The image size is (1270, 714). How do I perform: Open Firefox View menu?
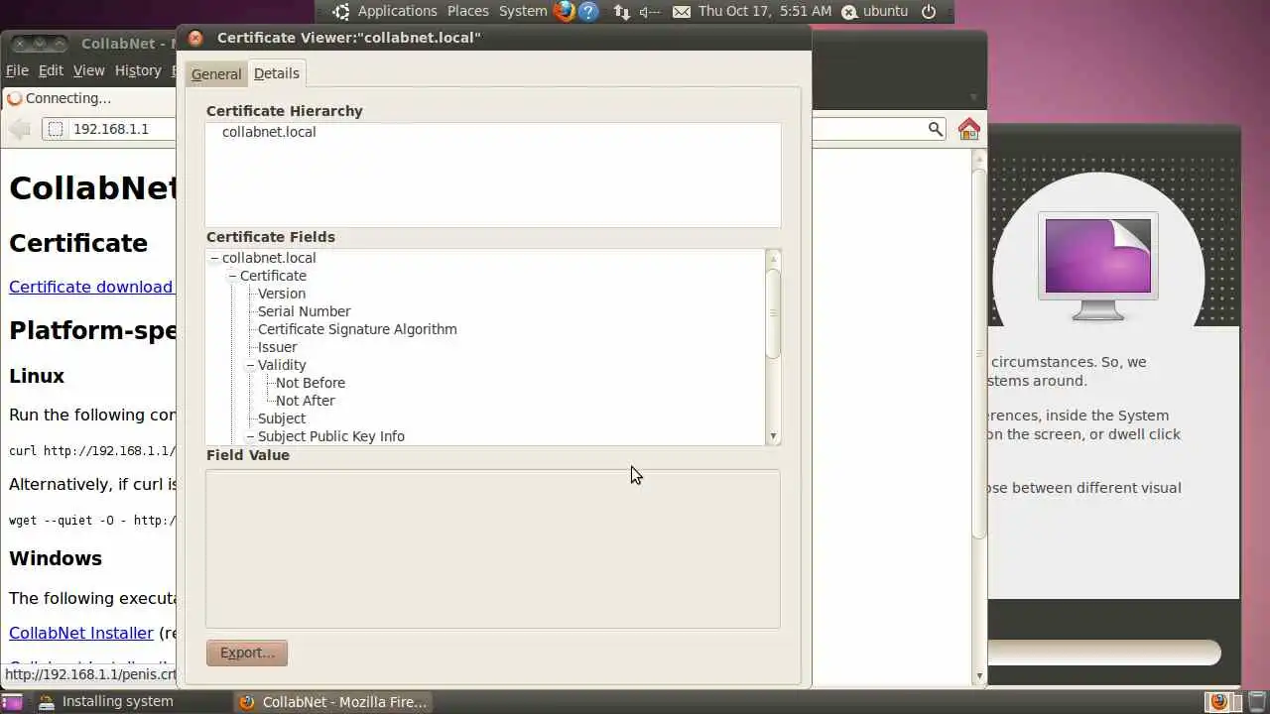coord(88,70)
